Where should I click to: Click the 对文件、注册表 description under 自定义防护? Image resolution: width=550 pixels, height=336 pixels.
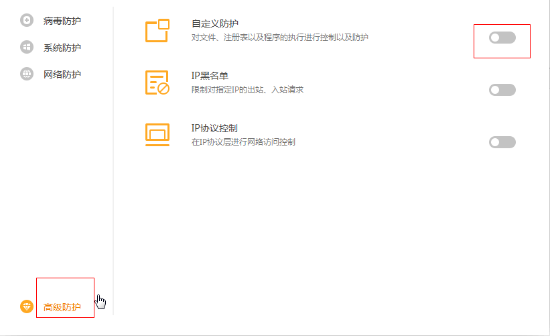(x=279, y=38)
